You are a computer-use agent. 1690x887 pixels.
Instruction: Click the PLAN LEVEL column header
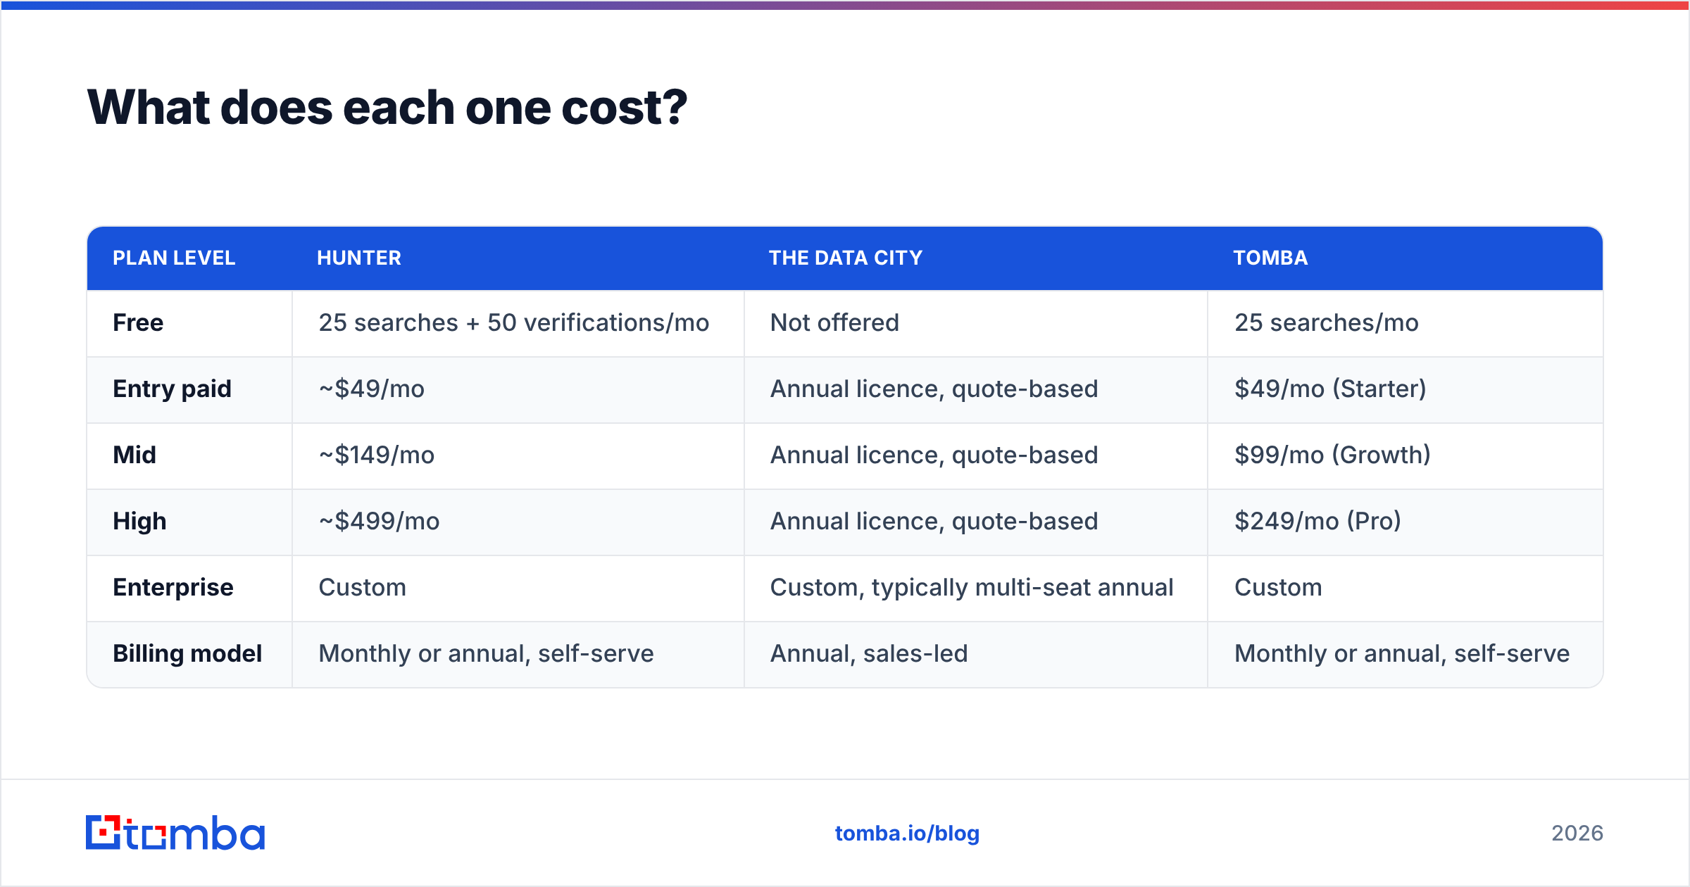point(174,258)
